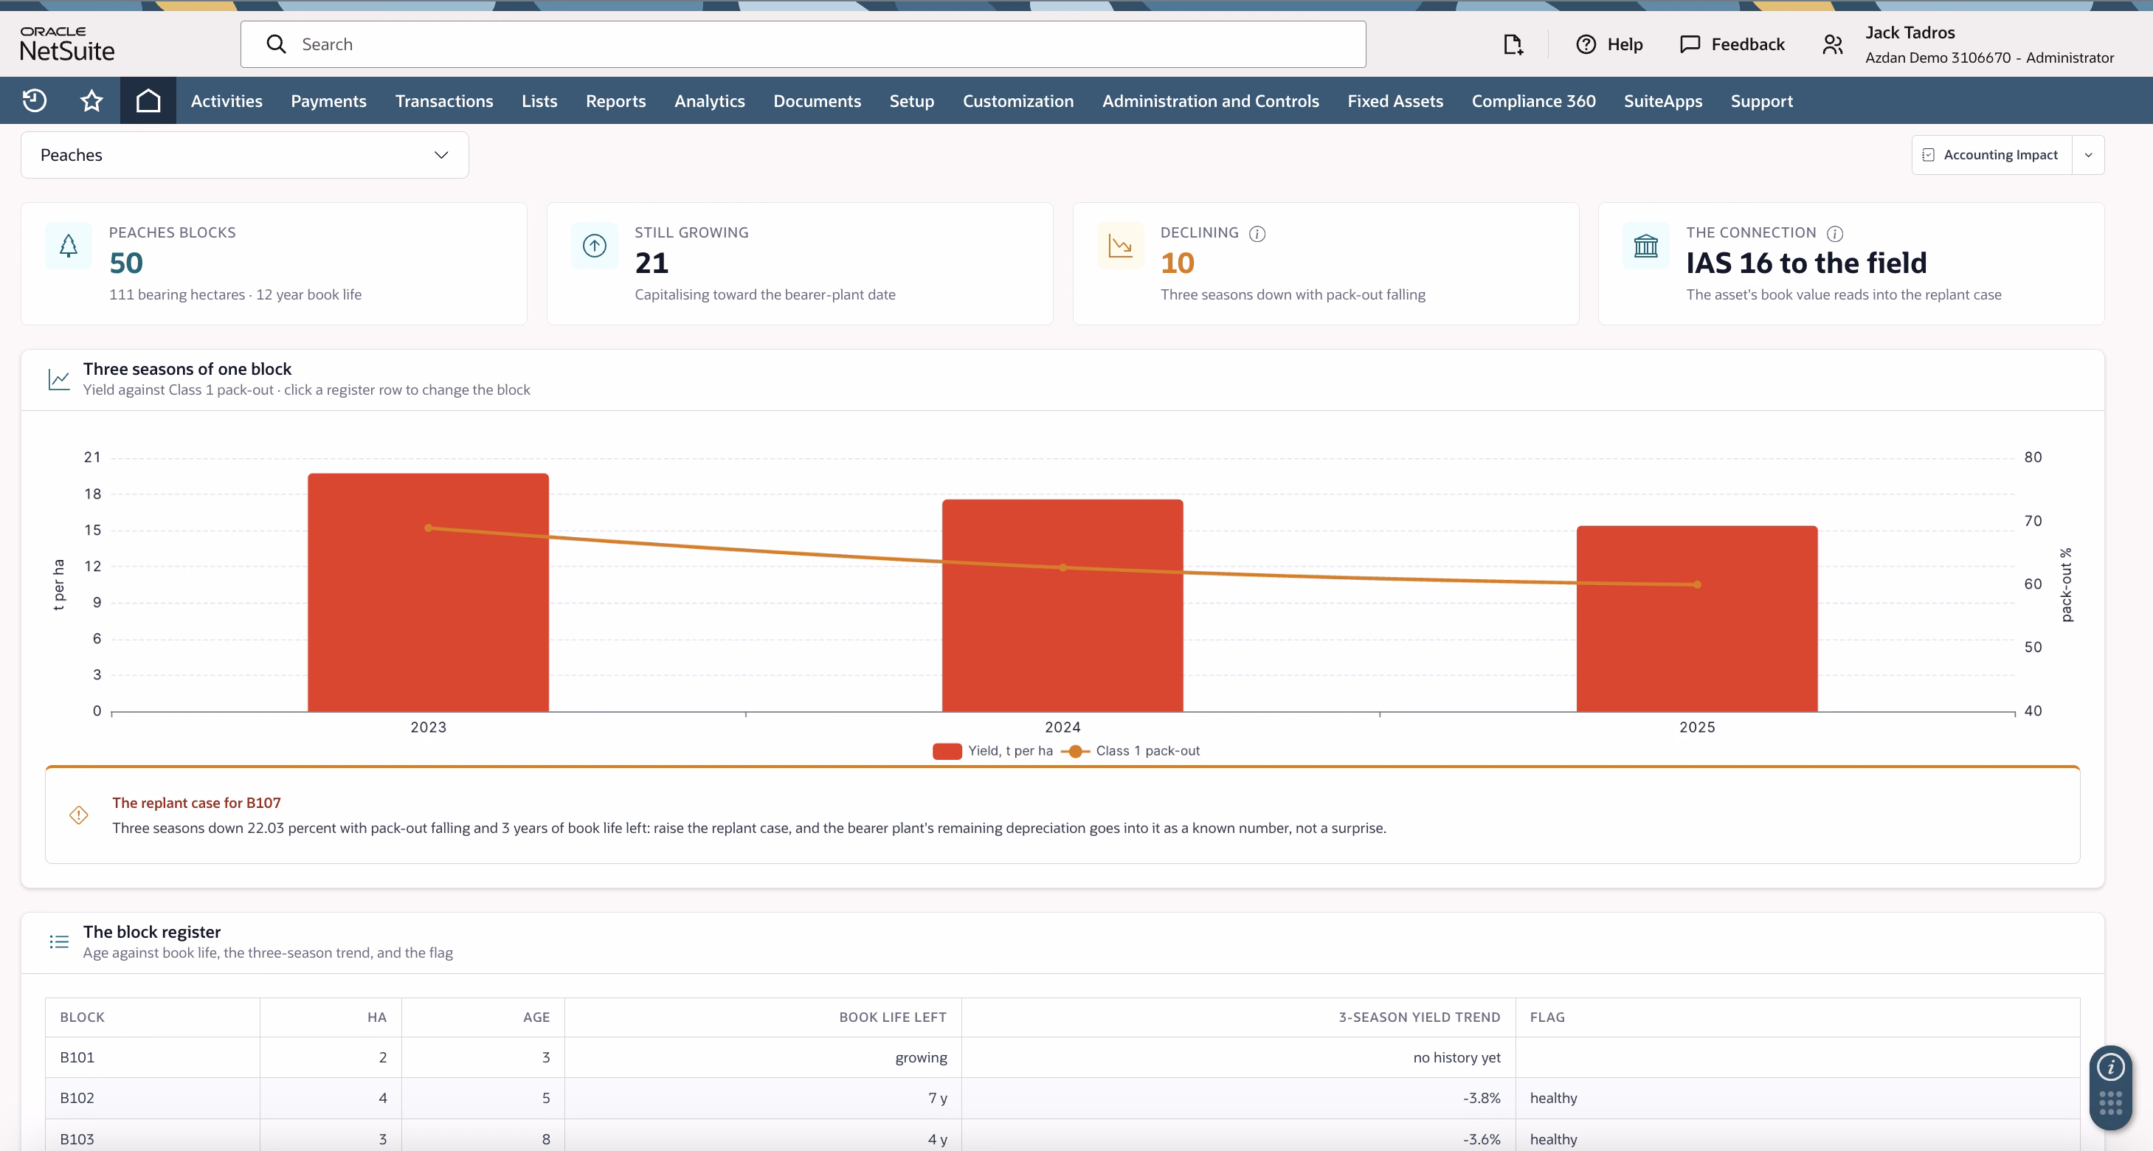Viewport: 2153px width, 1151px height.
Task: Open the Shortcuts star icon
Action: tap(91, 100)
